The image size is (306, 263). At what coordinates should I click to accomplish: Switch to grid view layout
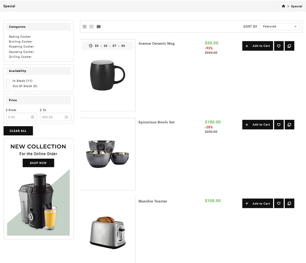(x=85, y=27)
